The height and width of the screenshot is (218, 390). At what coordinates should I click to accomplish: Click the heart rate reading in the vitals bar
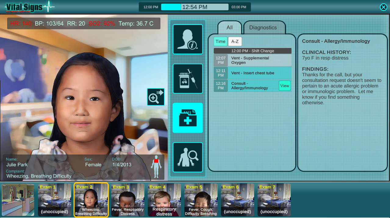pos(22,23)
